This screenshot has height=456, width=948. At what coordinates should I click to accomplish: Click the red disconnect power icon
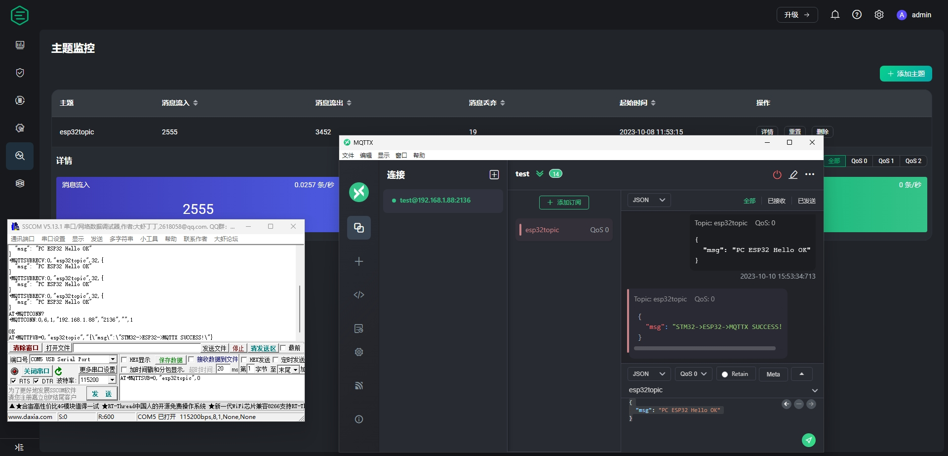777,174
